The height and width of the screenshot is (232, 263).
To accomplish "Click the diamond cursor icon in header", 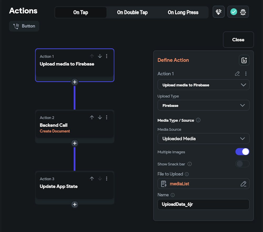I will click(x=218, y=12).
